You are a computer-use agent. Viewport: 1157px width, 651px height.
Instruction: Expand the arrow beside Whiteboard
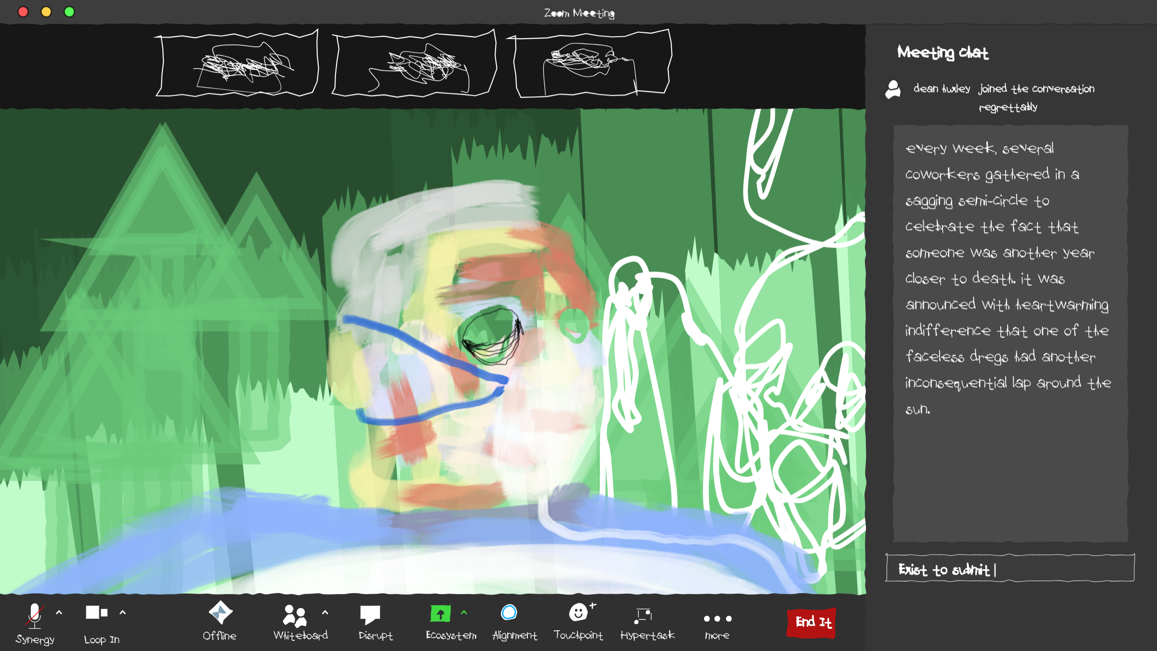[x=325, y=612]
